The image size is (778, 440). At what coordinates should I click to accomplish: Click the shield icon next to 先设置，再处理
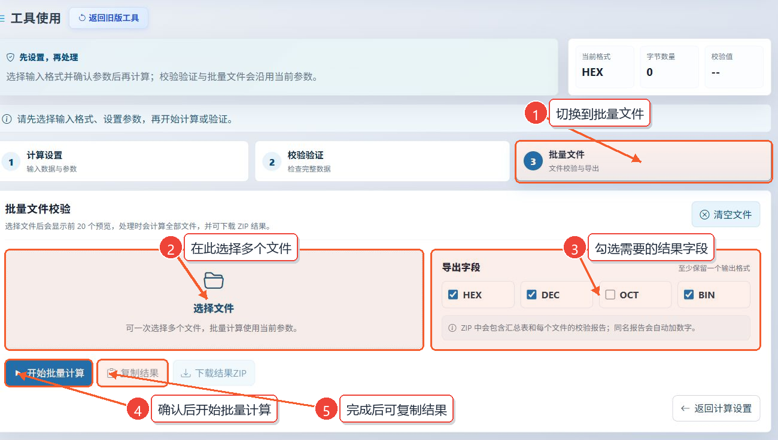(10, 57)
